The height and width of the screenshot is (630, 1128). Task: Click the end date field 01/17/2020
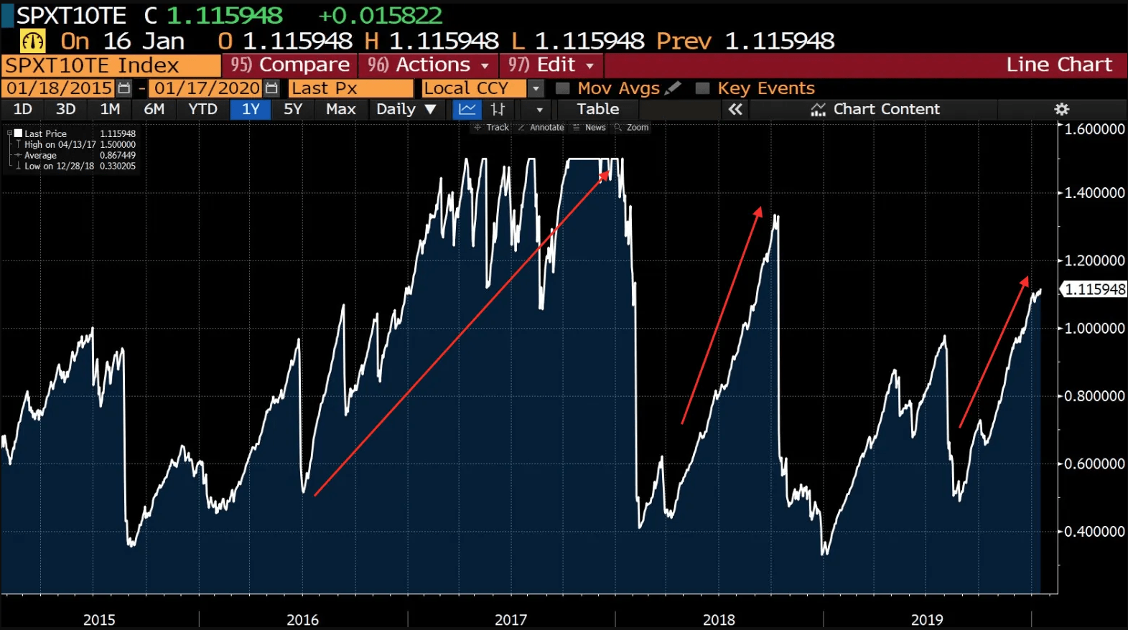point(207,88)
